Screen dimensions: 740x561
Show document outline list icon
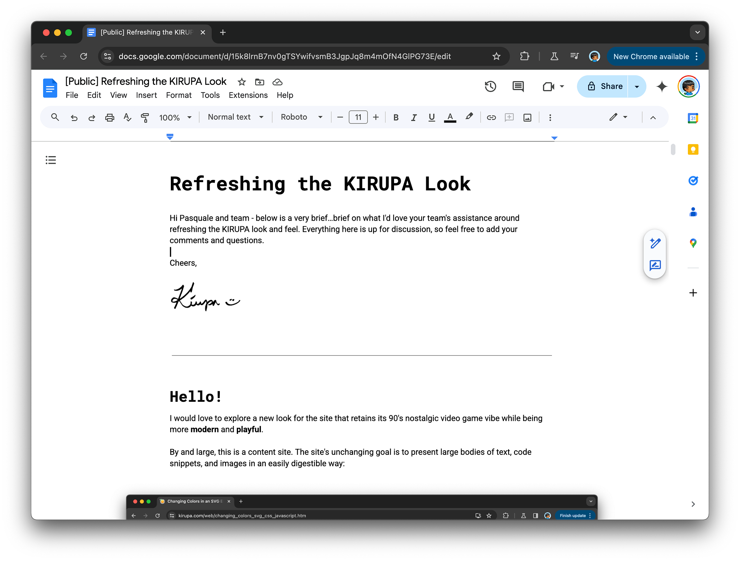51,160
